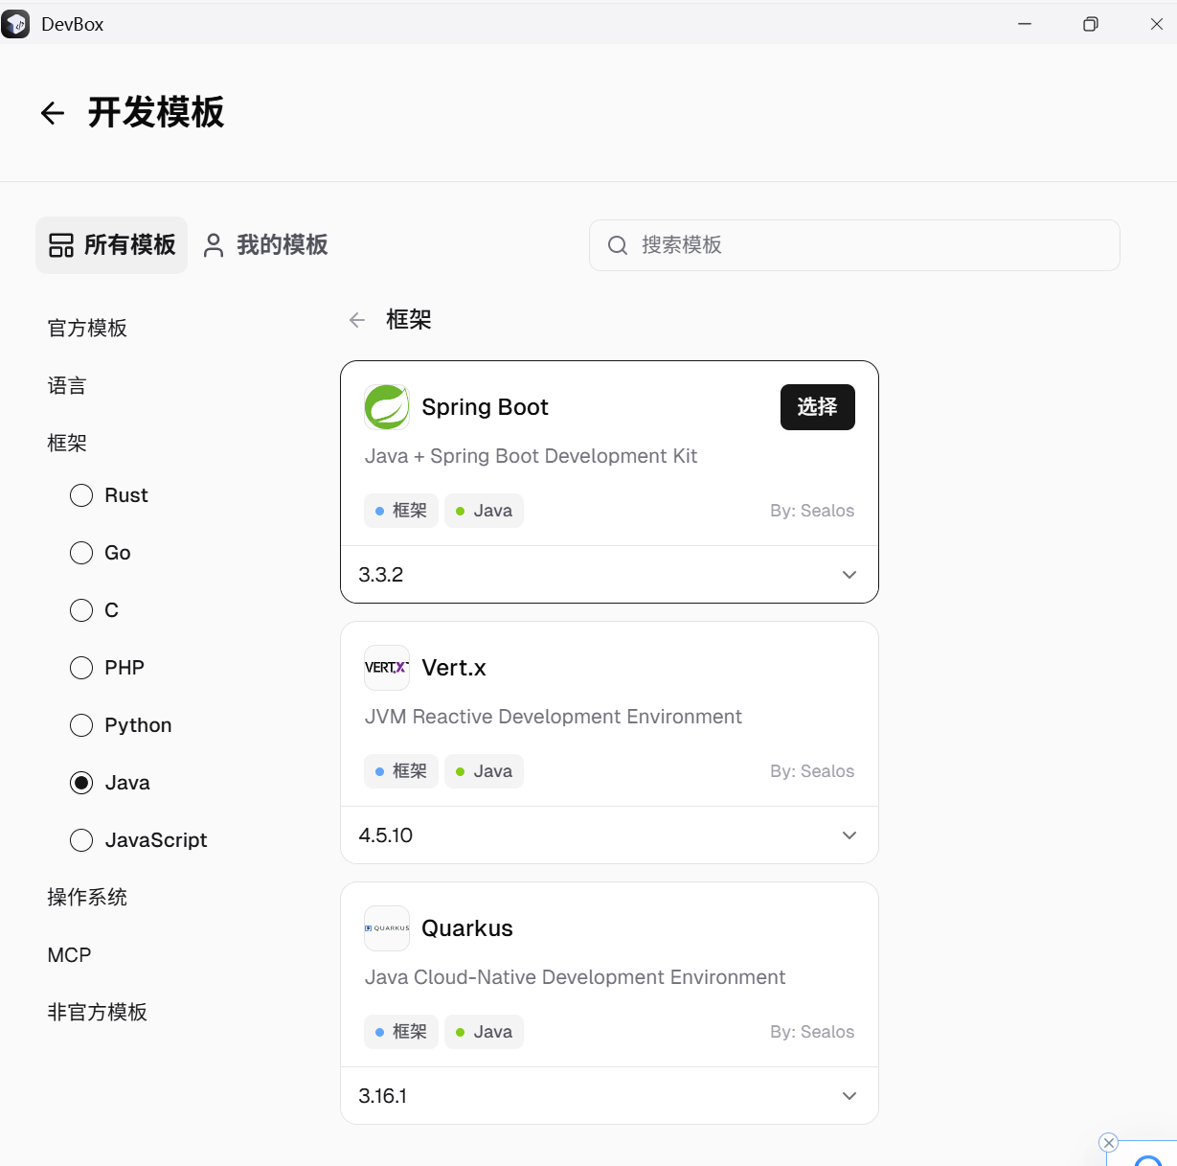
Task: Click the back arrow next to 框架
Action: [x=356, y=319]
